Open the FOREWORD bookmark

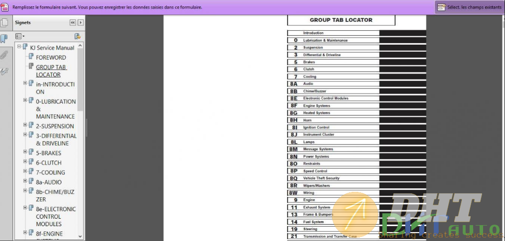point(51,58)
